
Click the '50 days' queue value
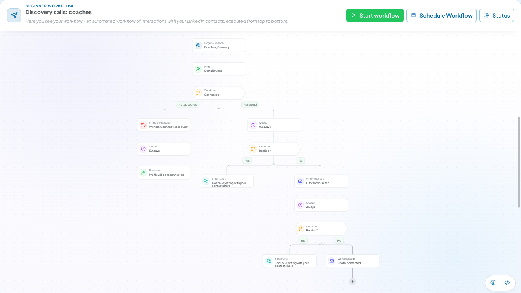[x=154, y=151]
